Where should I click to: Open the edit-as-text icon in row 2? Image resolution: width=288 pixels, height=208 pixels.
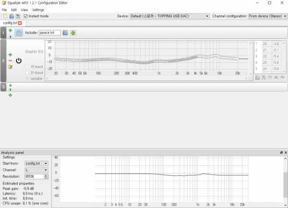pyautogui.click(x=10, y=67)
